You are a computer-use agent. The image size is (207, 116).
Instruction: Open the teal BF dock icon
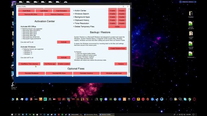pyautogui.click(x=45, y=99)
